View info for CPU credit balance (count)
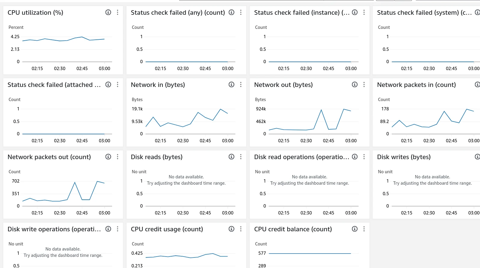The image size is (480, 268). 355,229
